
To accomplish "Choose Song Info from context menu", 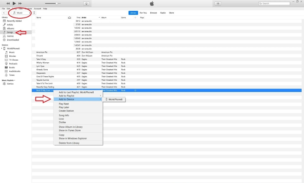I will coord(64,115).
